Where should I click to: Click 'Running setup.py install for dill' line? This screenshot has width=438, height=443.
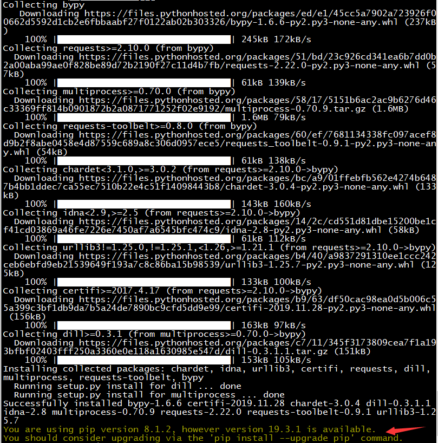point(128,386)
